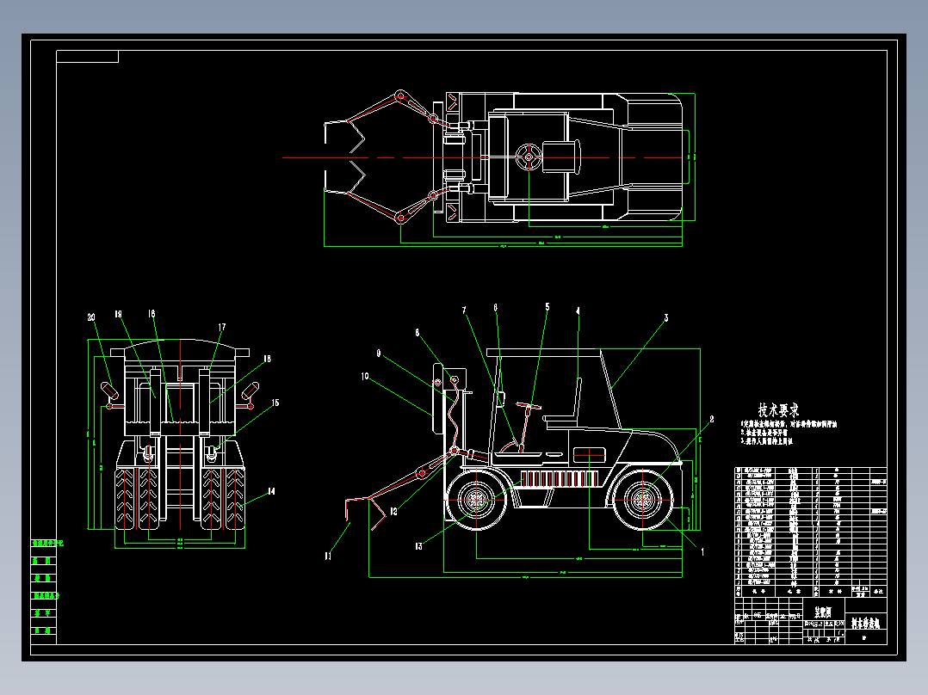
Task: Select the 技术要求 heading text
Action: click(778, 410)
